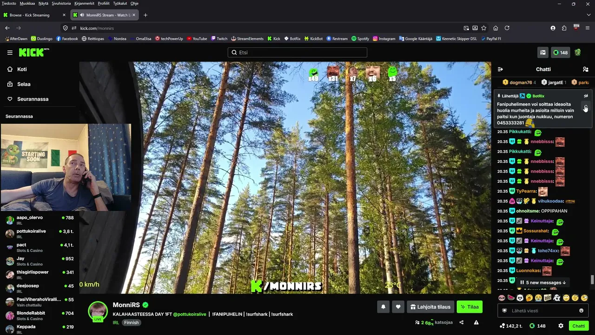
Task: Open the chat user list icon
Action: pos(586,69)
